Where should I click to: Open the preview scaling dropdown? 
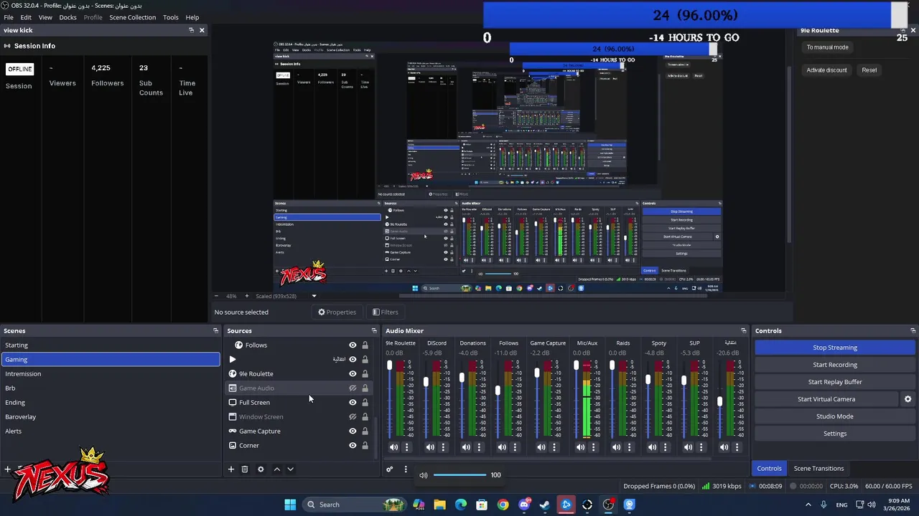[x=314, y=296]
